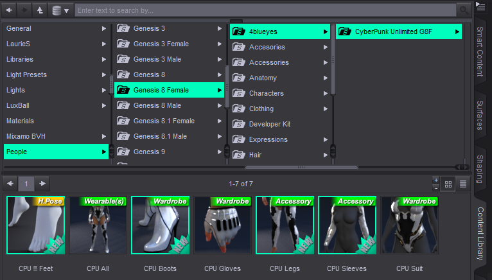Screen dimensions: 492x280
Task: Expand the Hair submenu arrow
Action: [326, 155]
